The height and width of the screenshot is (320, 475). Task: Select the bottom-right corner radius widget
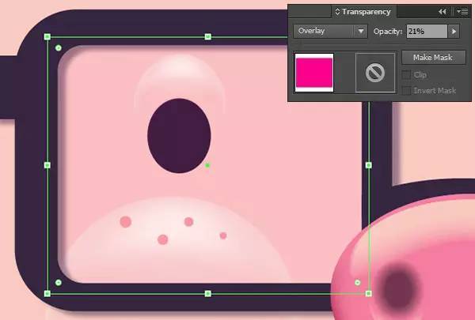click(358, 283)
